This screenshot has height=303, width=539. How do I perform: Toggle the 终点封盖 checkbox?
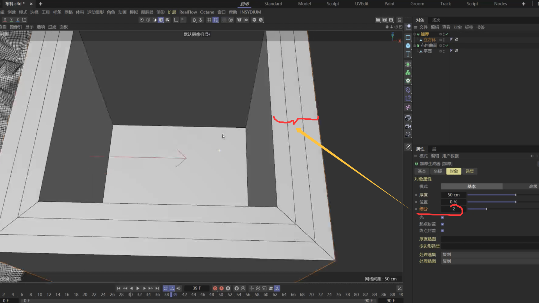point(442,231)
